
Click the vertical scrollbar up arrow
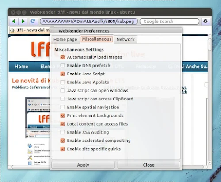[210, 36]
